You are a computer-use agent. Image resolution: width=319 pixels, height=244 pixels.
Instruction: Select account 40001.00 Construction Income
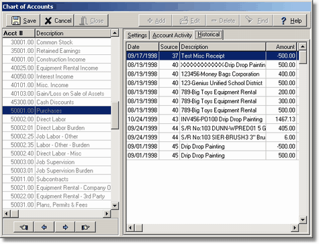click(x=57, y=59)
